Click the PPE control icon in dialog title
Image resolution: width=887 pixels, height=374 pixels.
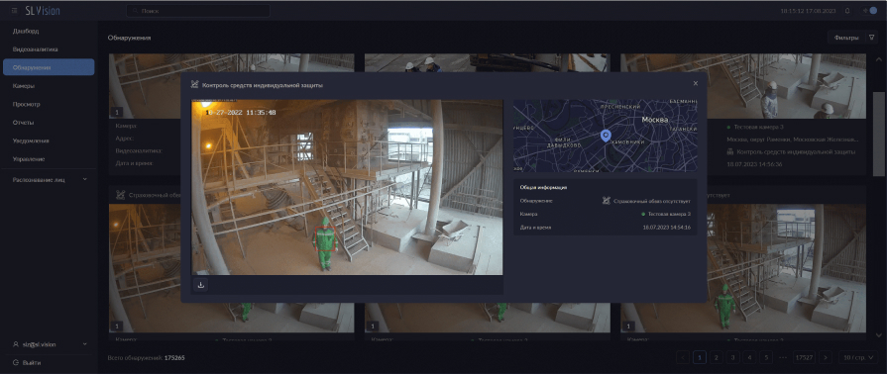194,85
